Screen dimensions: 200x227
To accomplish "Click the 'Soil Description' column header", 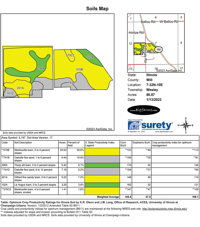I will (23, 143).
